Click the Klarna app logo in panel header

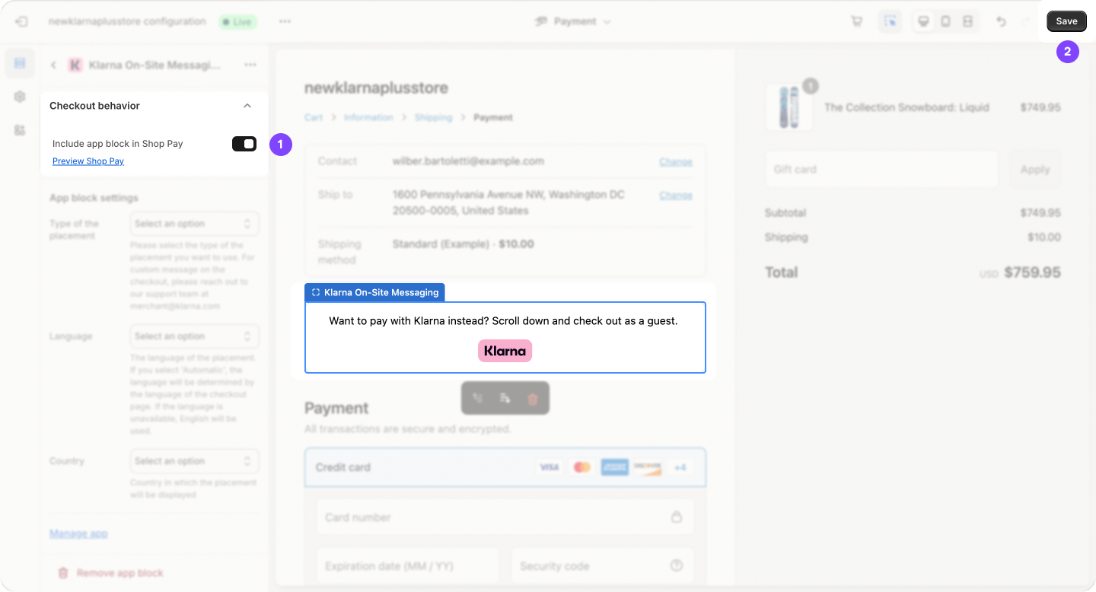[75, 65]
